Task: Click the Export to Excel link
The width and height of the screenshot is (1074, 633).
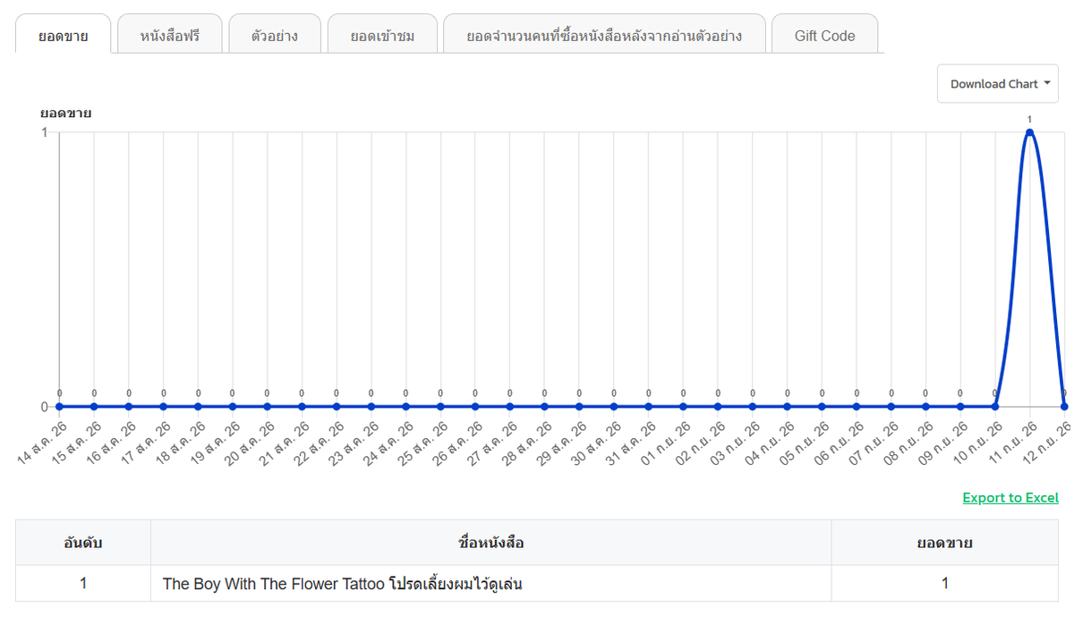Action: 1010,498
